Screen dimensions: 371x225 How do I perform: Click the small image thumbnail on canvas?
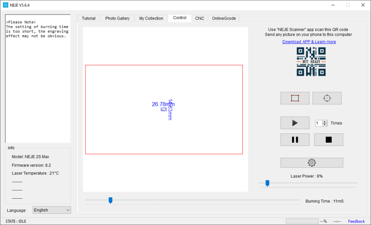click(164, 109)
